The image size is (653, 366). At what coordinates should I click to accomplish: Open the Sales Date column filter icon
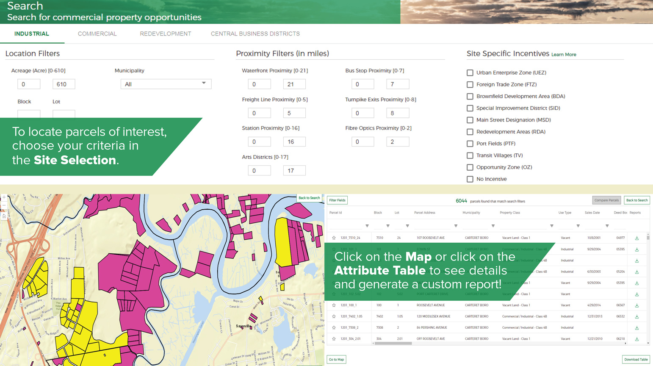coord(607,226)
